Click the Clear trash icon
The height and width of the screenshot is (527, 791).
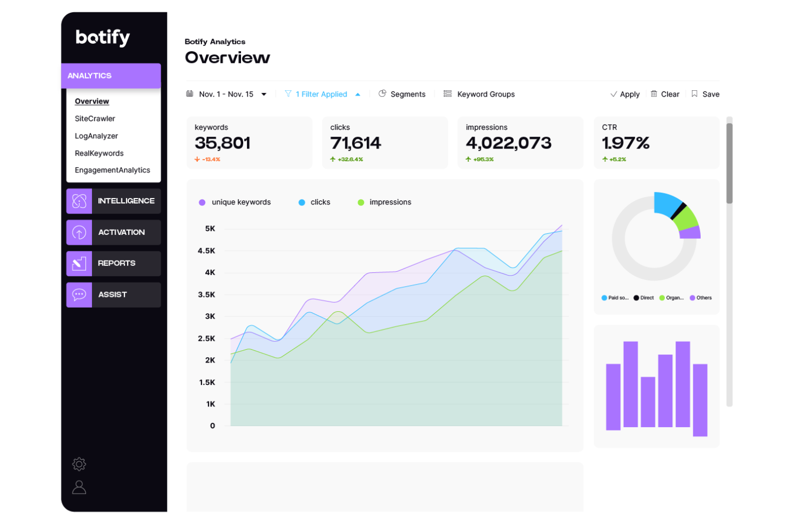click(654, 94)
